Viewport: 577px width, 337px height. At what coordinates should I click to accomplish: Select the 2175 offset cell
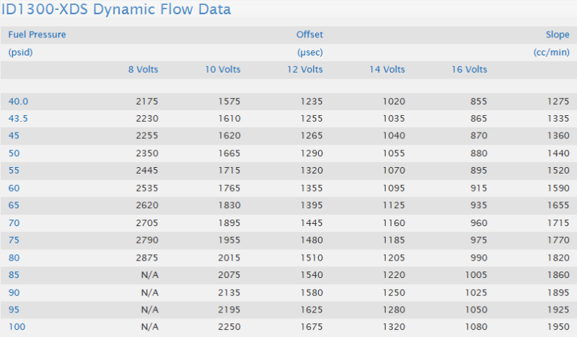(x=146, y=102)
